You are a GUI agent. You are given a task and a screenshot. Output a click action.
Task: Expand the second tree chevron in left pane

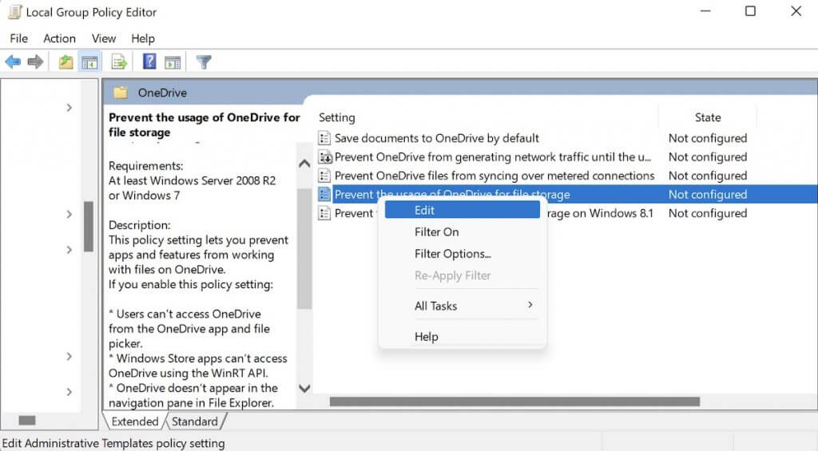(x=69, y=214)
